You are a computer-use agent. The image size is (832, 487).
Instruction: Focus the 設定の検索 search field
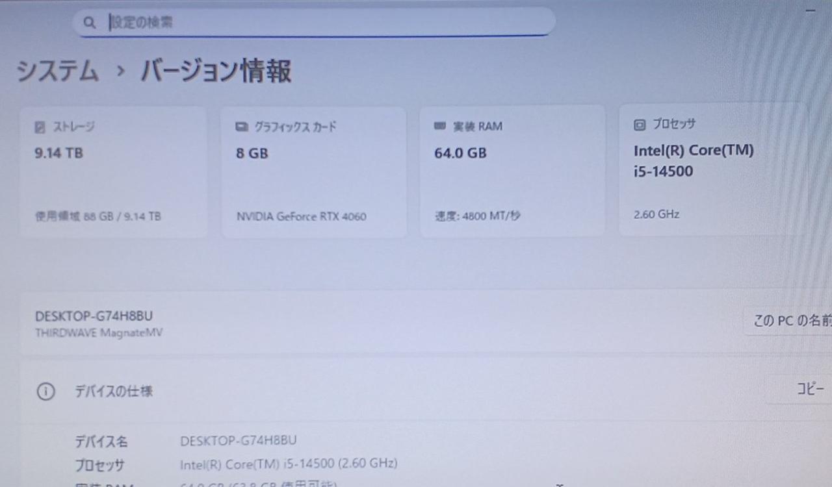click(x=314, y=22)
